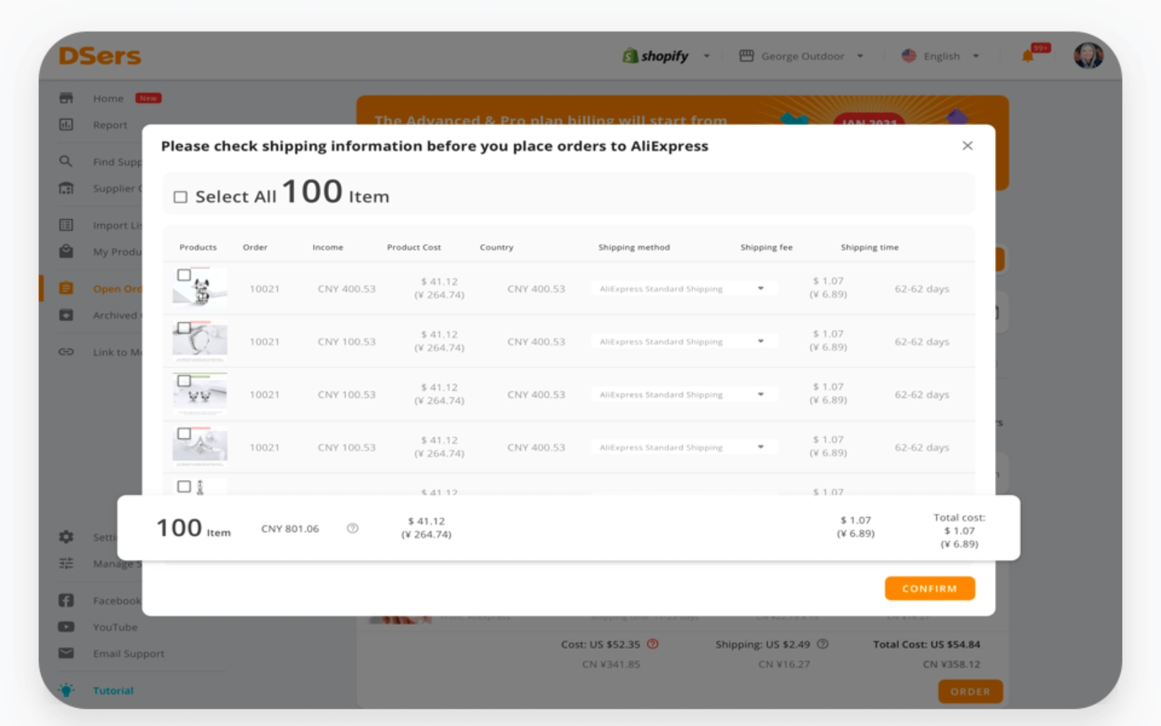Go to YouTube from the sidebar
The height and width of the screenshot is (726, 1161).
coord(115,627)
